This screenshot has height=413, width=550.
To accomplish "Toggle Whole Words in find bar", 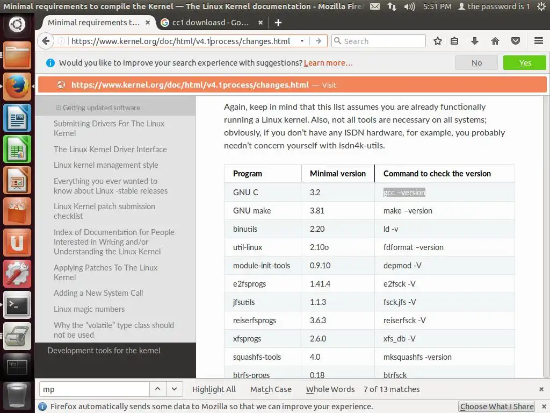I will (x=330, y=389).
